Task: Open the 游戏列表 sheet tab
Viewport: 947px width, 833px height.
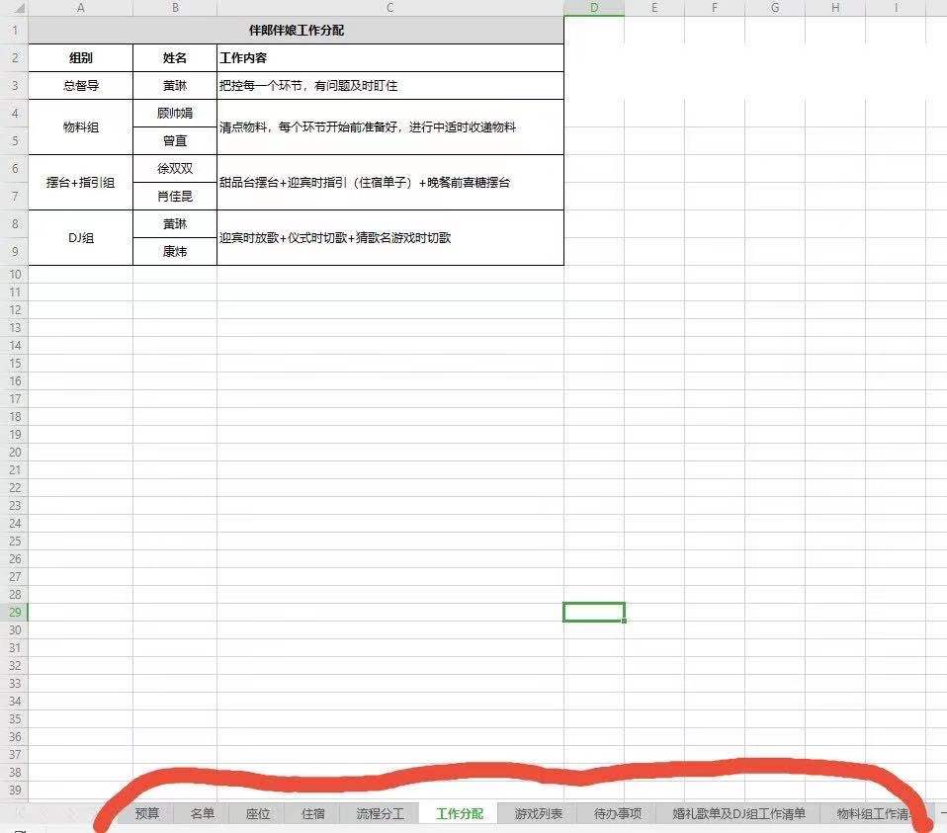Action: 538,813
